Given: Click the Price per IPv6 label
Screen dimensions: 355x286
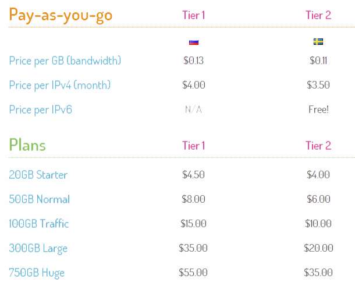Looking at the screenshot, I should (x=41, y=110).
